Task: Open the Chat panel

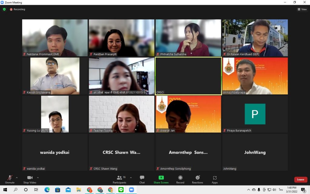Action: tap(142, 179)
